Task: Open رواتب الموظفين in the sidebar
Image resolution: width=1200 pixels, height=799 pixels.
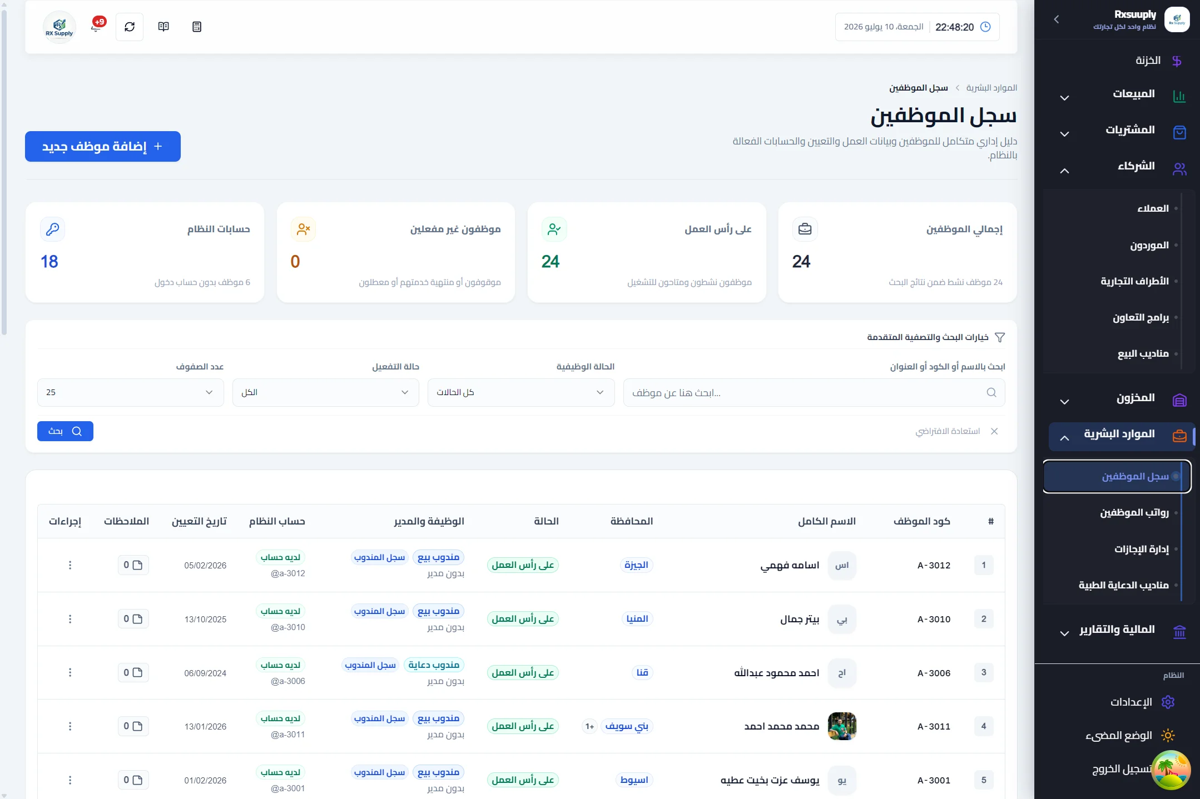Action: (x=1134, y=512)
